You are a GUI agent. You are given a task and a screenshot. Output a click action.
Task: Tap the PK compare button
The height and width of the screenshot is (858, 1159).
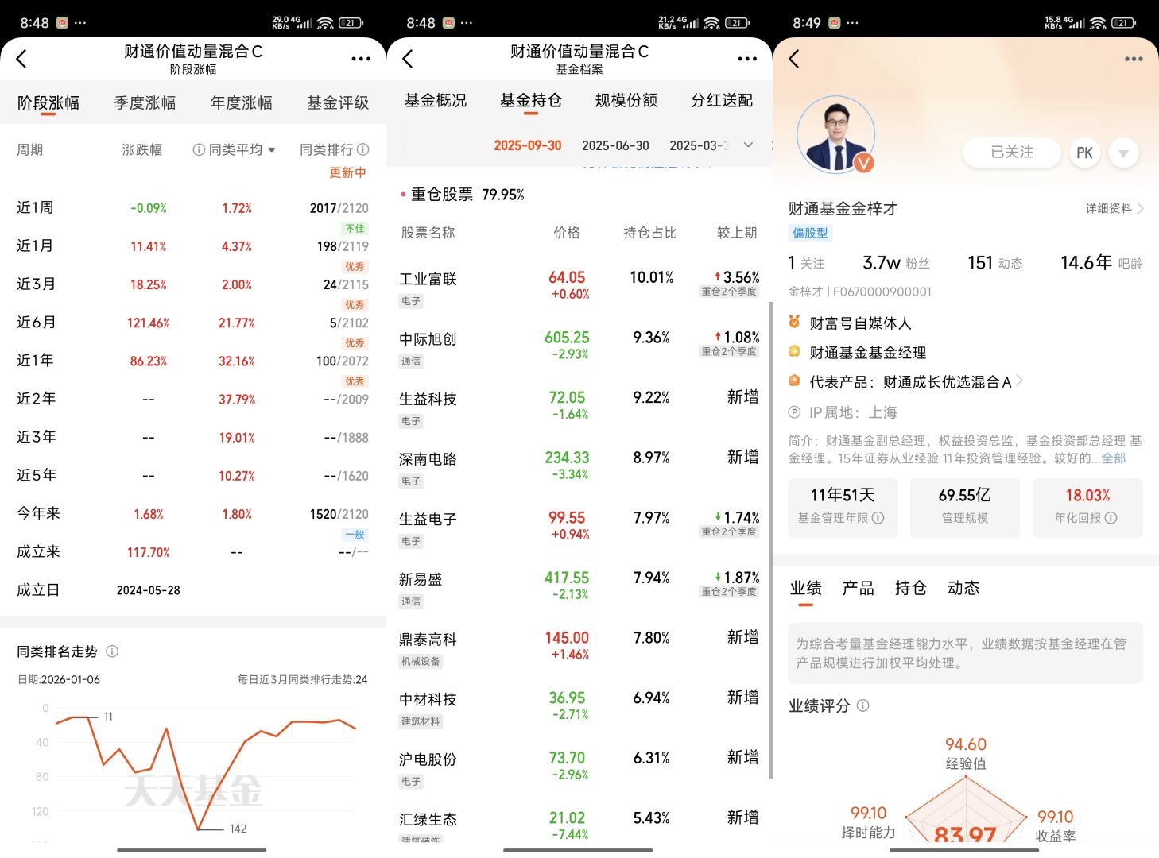pos(1085,153)
